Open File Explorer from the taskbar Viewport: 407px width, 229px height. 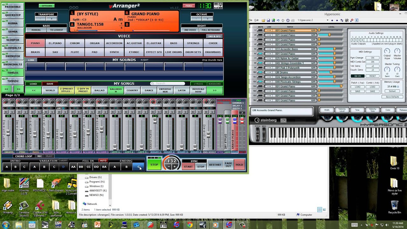pos(19,225)
